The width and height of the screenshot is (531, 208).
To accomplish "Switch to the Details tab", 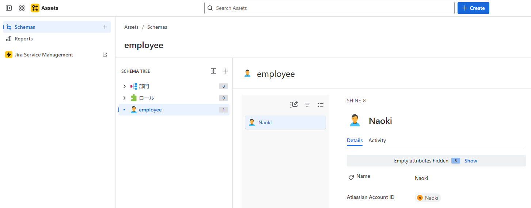I will tap(354, 140).
